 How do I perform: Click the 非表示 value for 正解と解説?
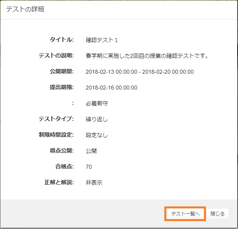point(94,183)
